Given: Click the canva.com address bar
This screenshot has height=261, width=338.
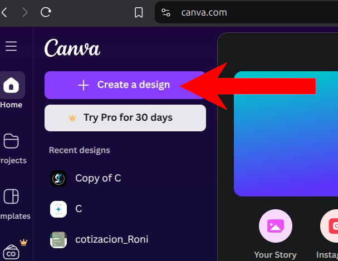Looking at the screenshot, I should point(246,12).
